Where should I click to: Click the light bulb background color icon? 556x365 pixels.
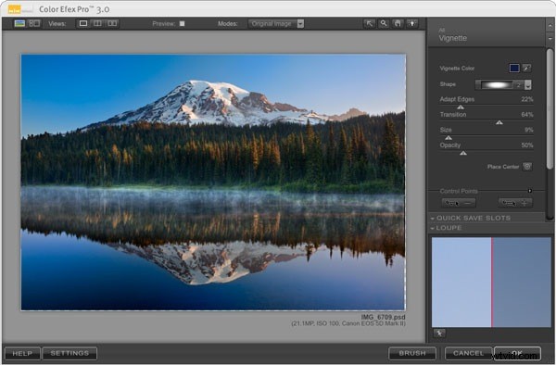click(x=412, y=24)
